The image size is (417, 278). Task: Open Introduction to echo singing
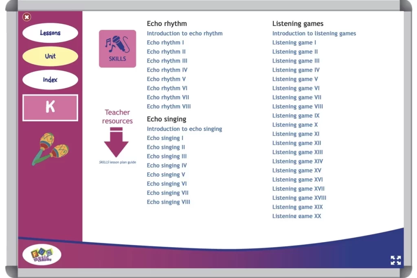[x=184, y=129]
